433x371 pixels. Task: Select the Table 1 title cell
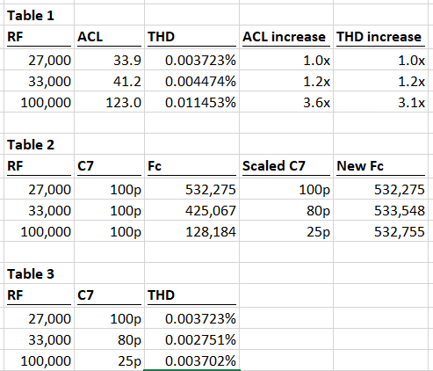tap(39, 15)
